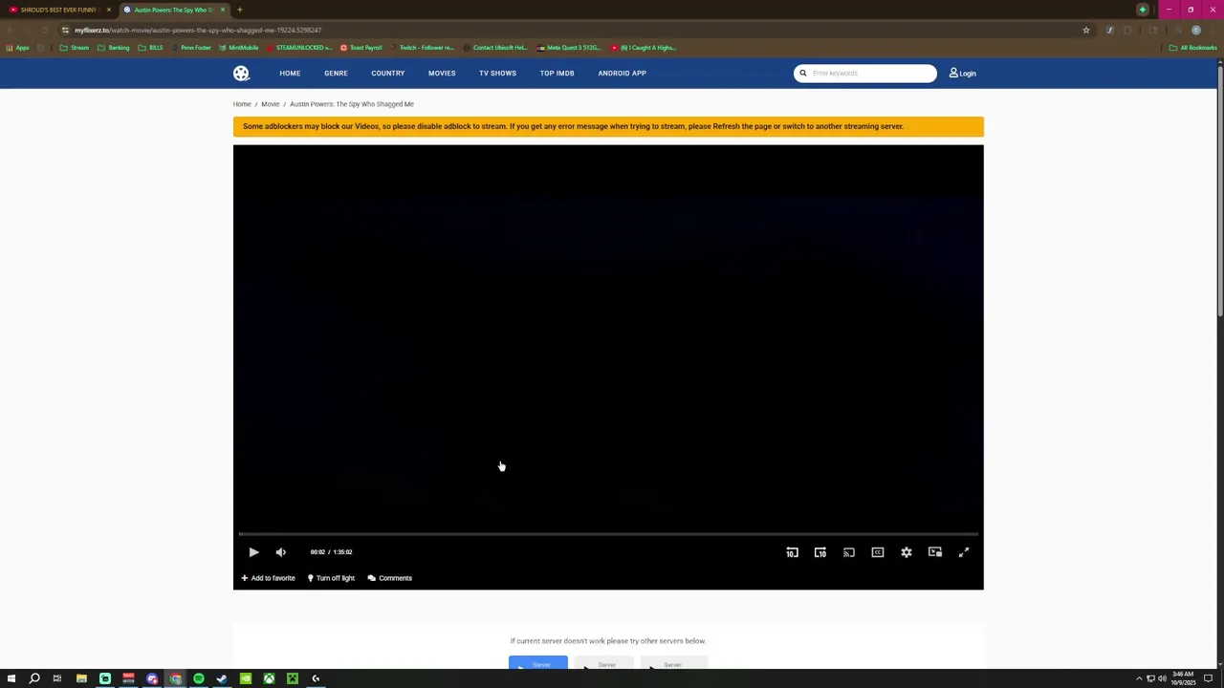Click the site logo icon
Image resolution: width=1224 pixels, height=688 pixels.
[x=241, y=74]
